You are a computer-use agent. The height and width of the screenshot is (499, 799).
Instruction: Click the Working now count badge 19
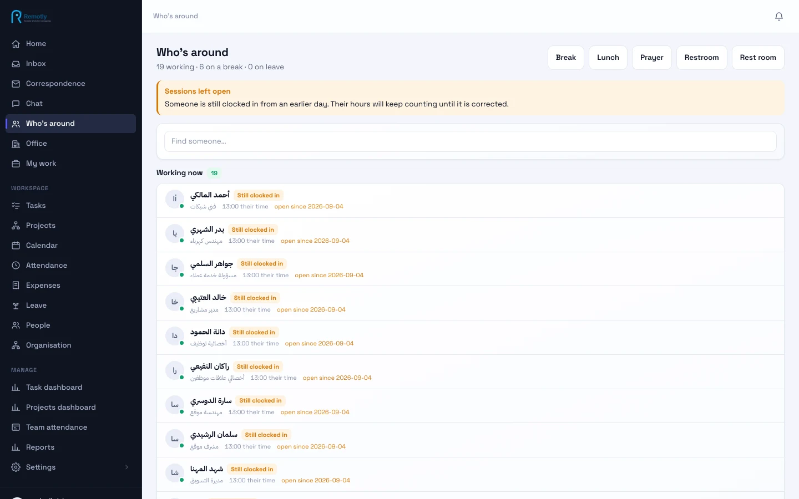(214, 173)
